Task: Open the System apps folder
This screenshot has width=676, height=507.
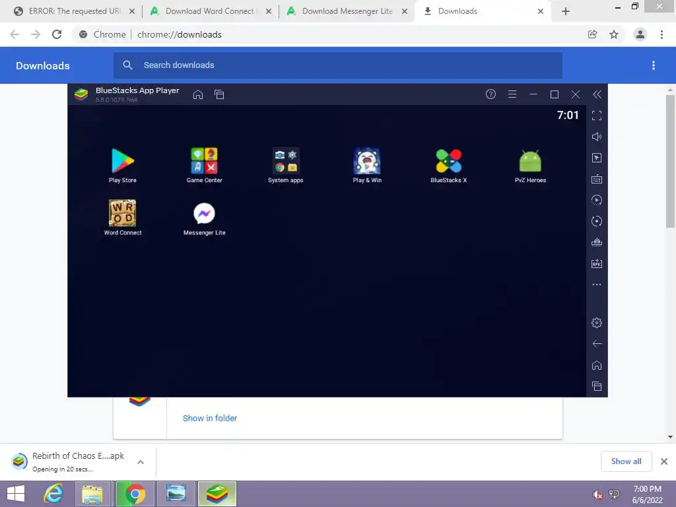Action: [285, 166]
